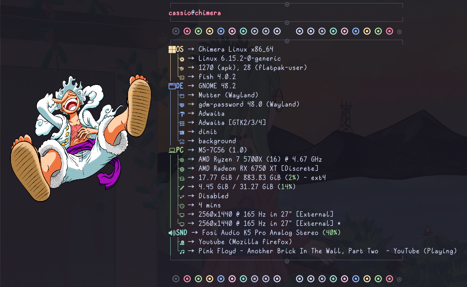This screenshot has width=467, height=287.
Task: Click the speaker icon next to SND
Action: [x=172, y=233]
